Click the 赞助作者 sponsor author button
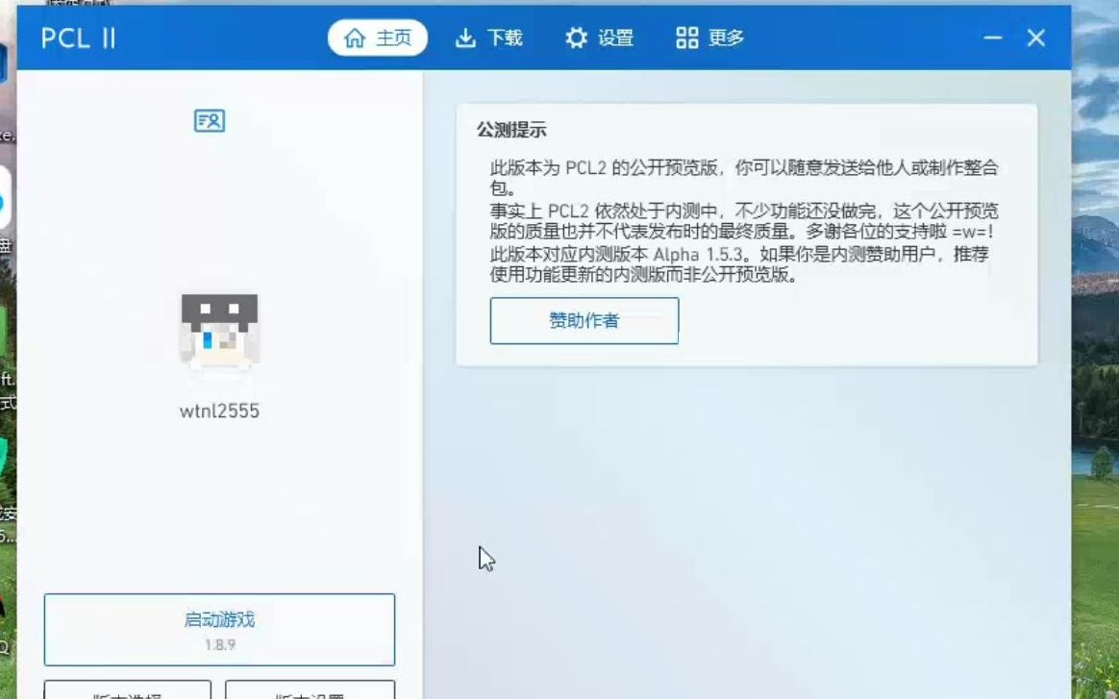Image resolution: width=1119 pixels, height=699 pixels. point(584,320)
